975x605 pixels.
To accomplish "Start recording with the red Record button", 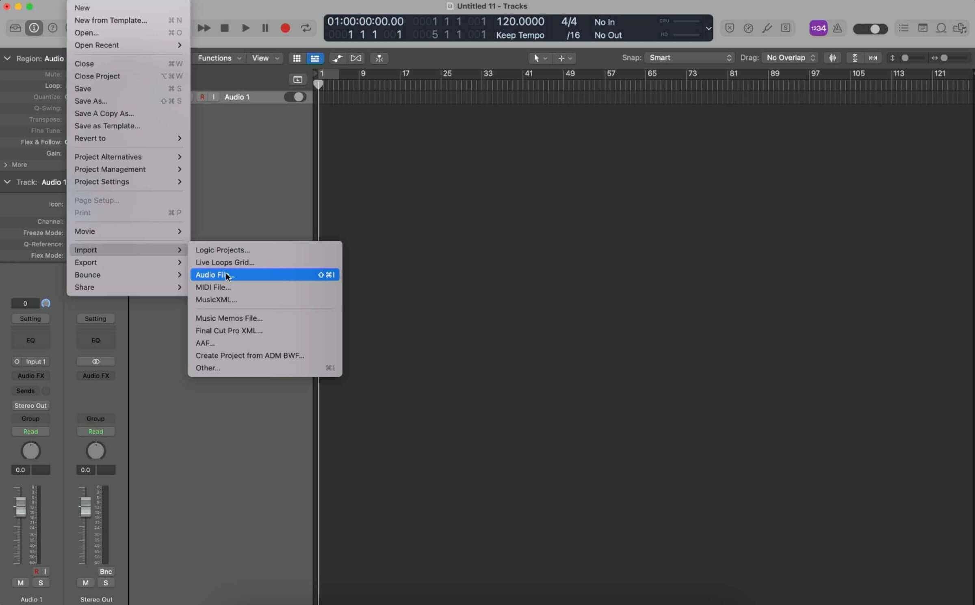I will point(286,28).
